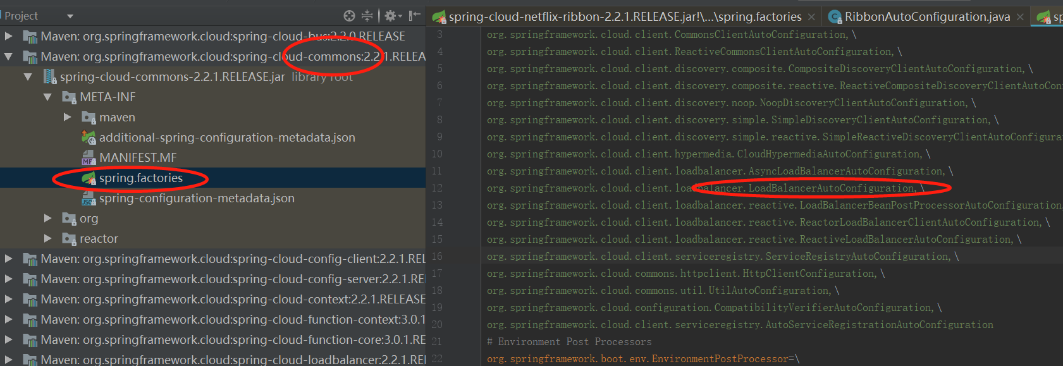Click the '# Environment Post Processors' comment

(x=569, y=341)
